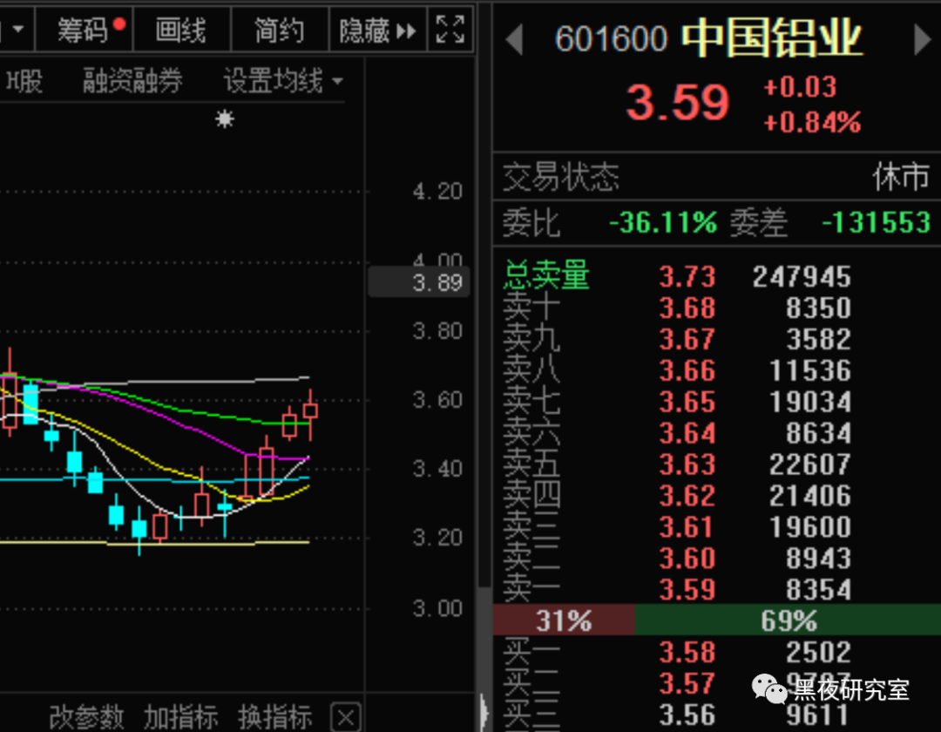941x732 pixels.
Task: Click the 3.89 price label on the axis
Action: [419, 282]
